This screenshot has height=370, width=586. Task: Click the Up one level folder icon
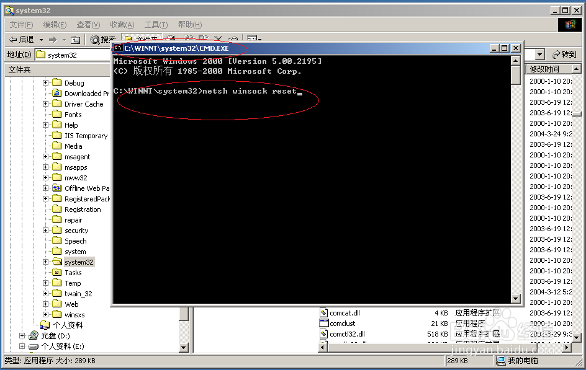74,39
